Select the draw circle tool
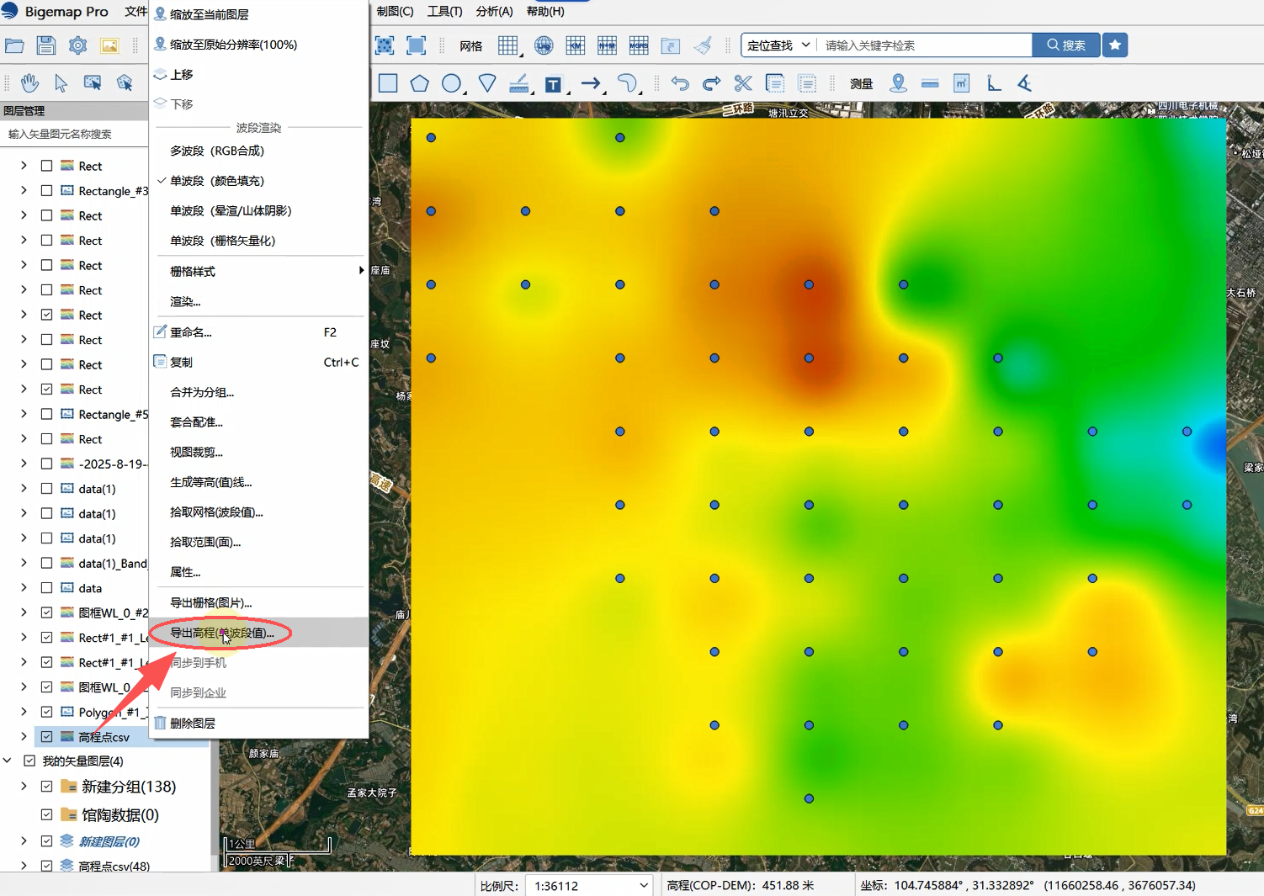Image resolution: width=1264 pixels, height=896 pixels. [x=452, y=83]
